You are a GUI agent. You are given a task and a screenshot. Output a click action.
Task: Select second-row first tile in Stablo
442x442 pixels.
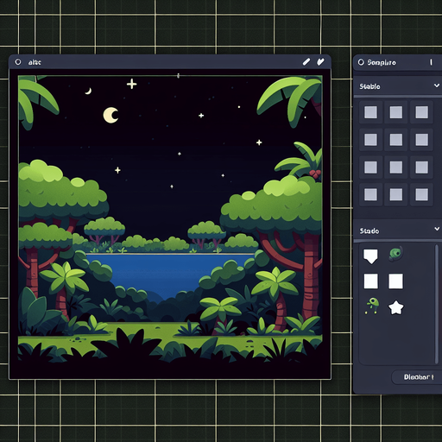coord(370,140)
